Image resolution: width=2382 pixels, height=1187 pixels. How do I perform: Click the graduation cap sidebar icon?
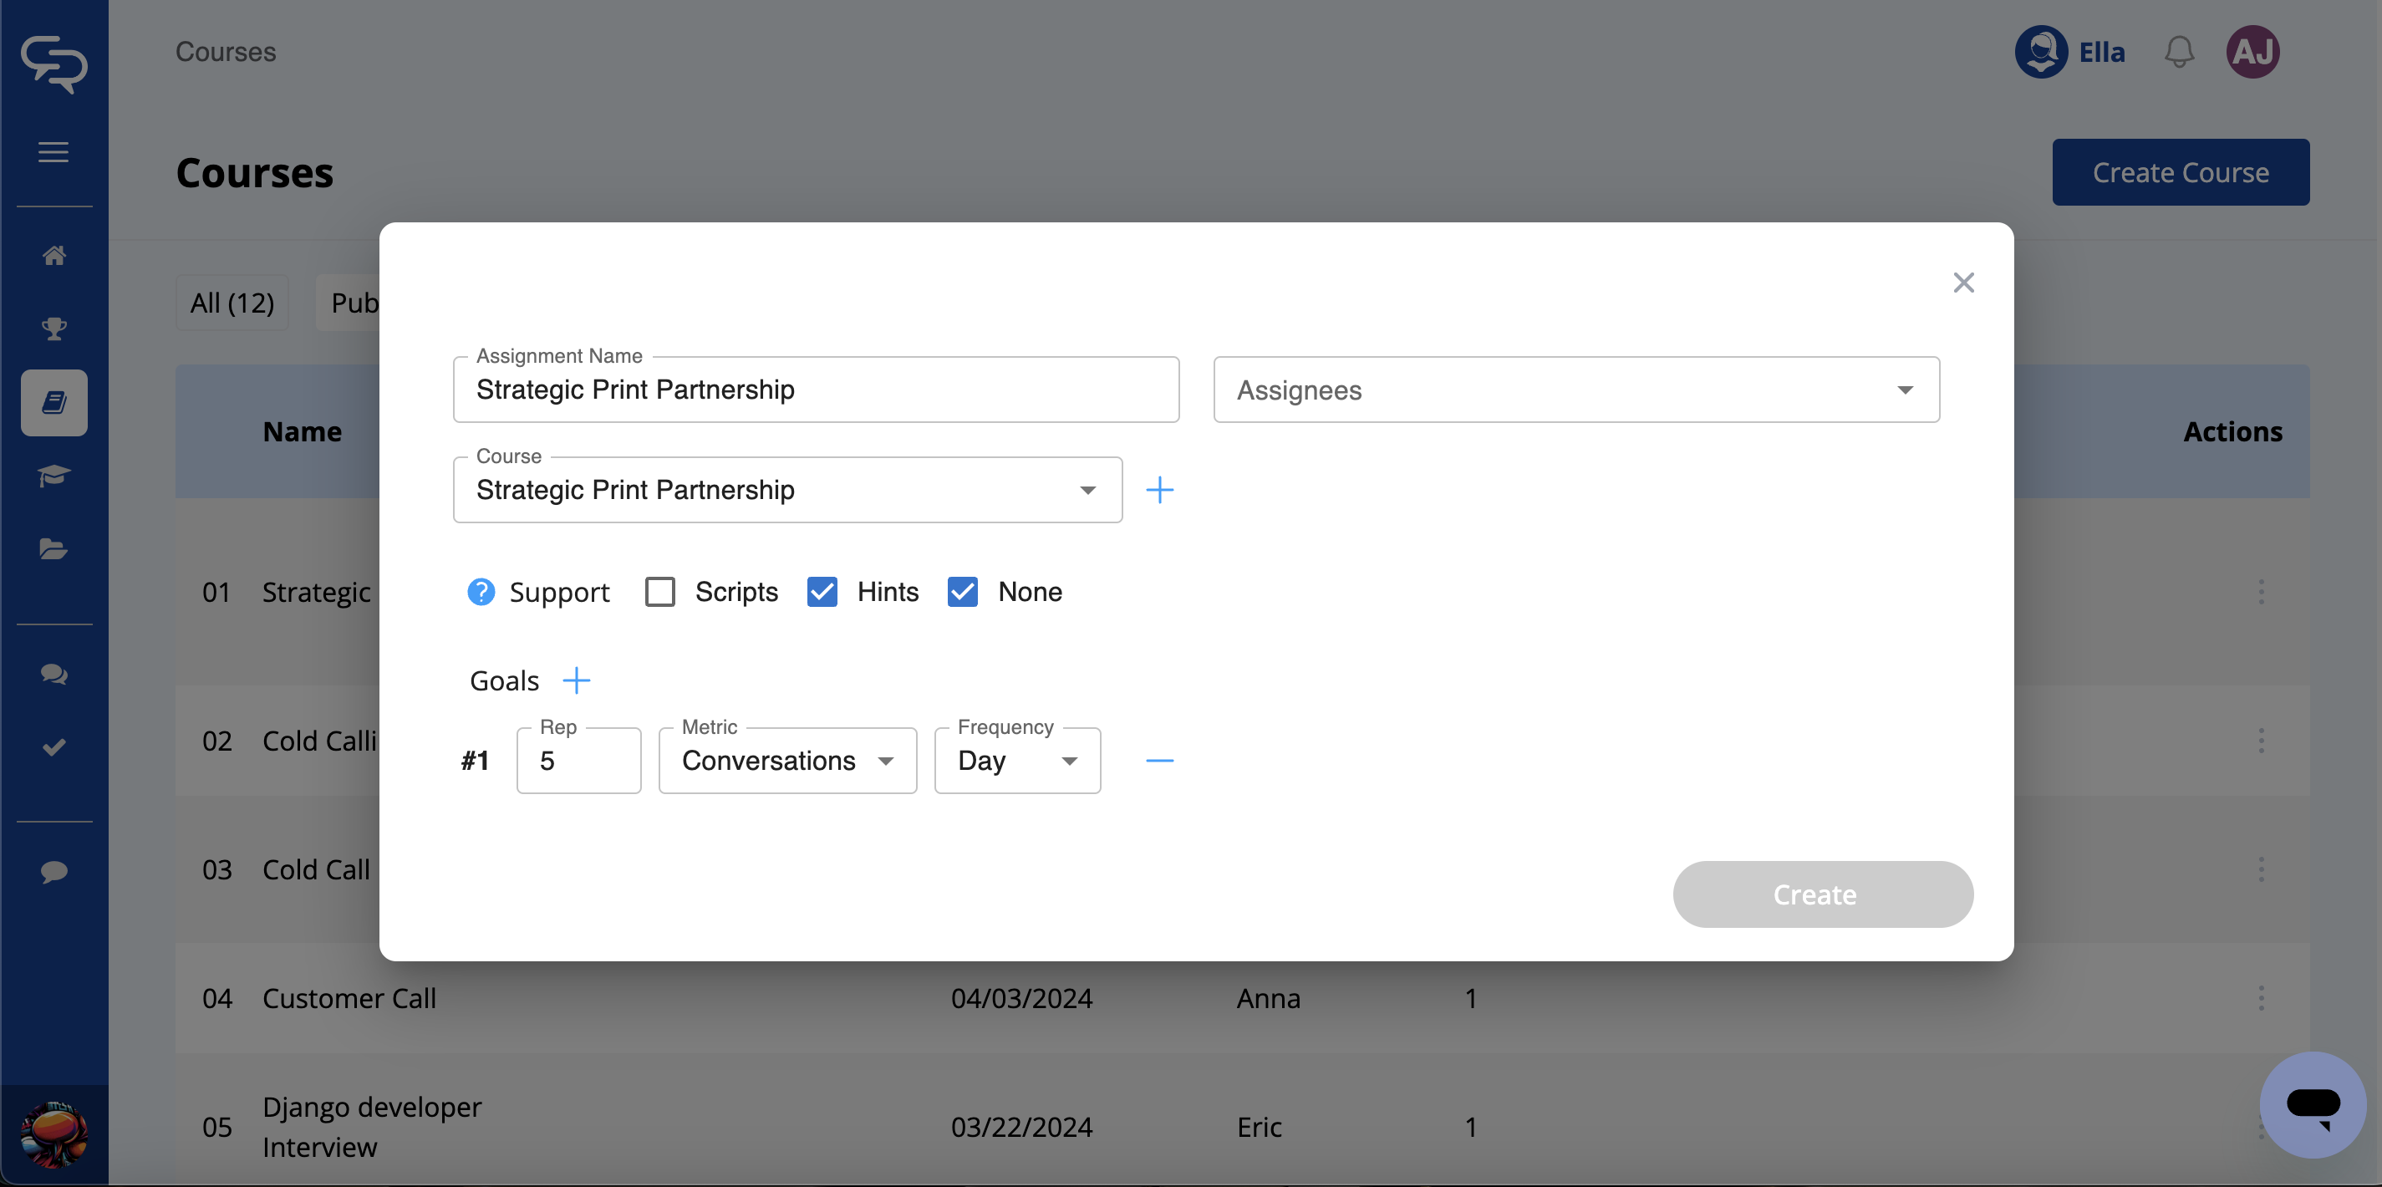tap(53, 476)
